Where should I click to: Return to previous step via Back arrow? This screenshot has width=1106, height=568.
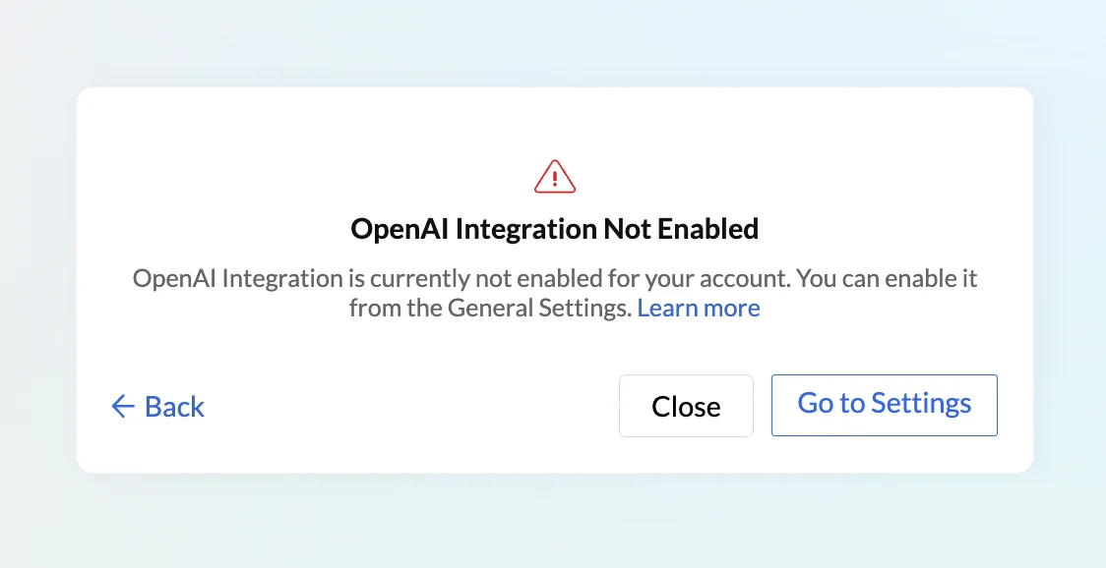click(123, 406)
